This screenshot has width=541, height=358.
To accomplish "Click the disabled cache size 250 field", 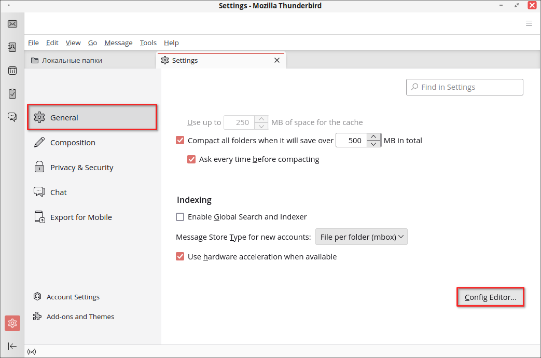I will [x=239, y=122].
